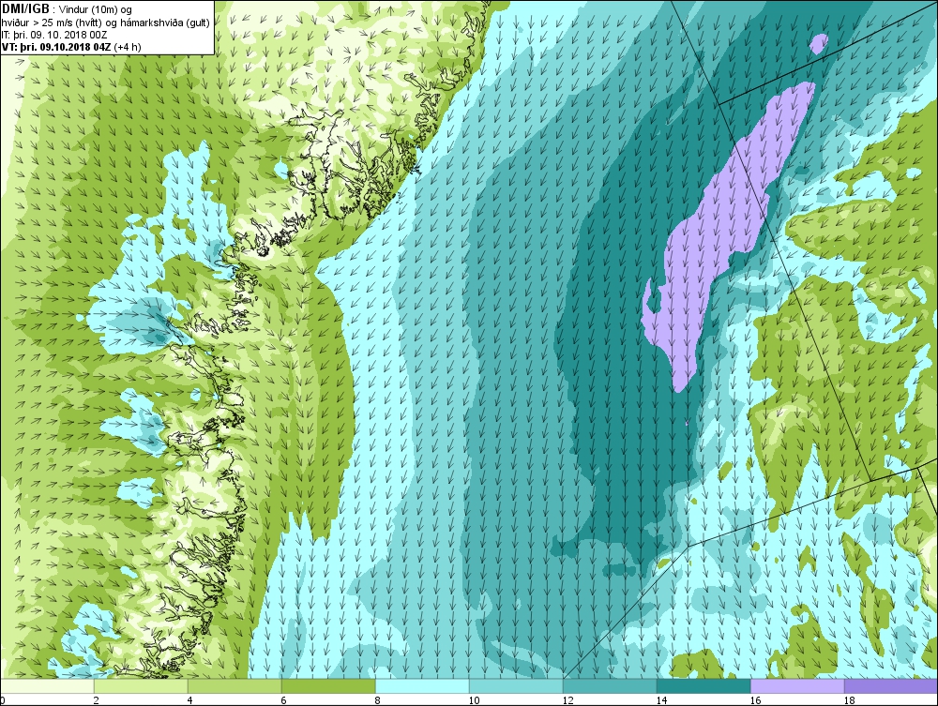This screenshot has width=938, height=706.
Task: Click the legend scale label '6'
Action: click(x=284, y=700)
